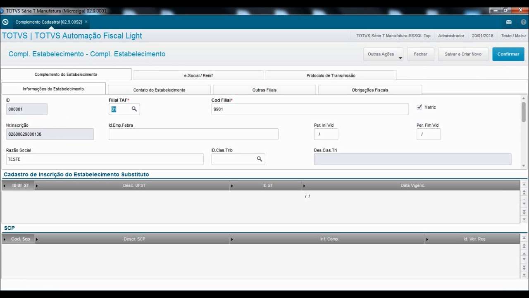Switch to the e-Social / Reinf tab
Image resolution: width=529 pixels, height=298 pixels.
click(198, 75)
